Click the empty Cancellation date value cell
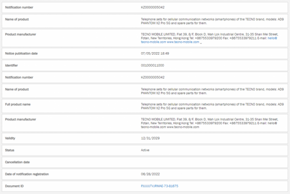The width and height of the screenshot is (290, 194). point(212,162)
